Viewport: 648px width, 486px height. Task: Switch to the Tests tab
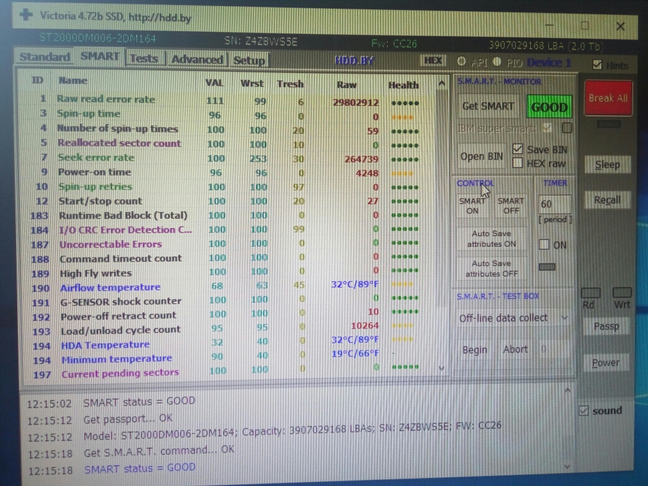click(x=144, y=59)
